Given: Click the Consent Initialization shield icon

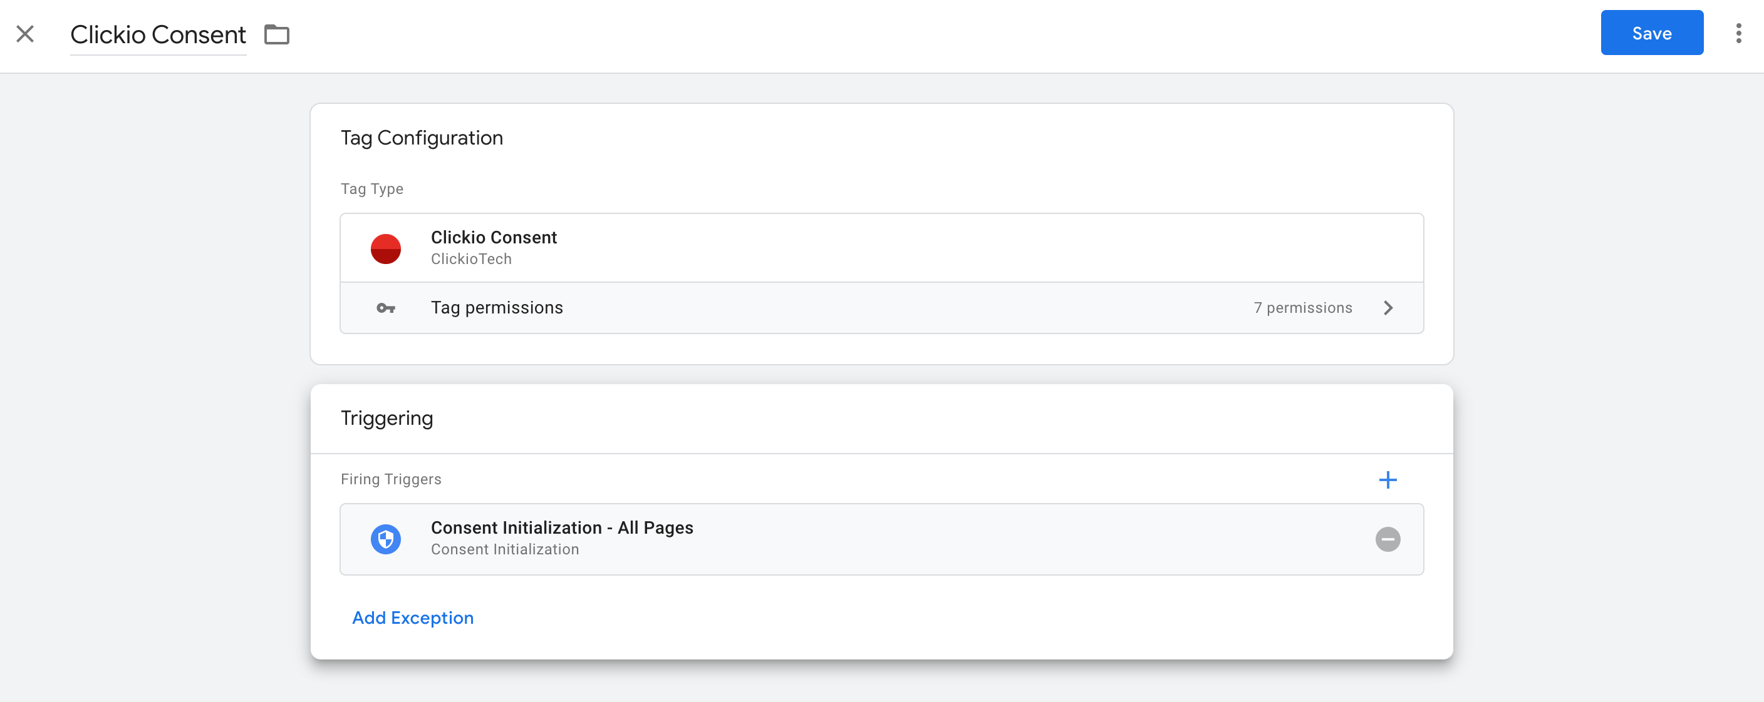Looking at the screenshot, I should (385, 539).
